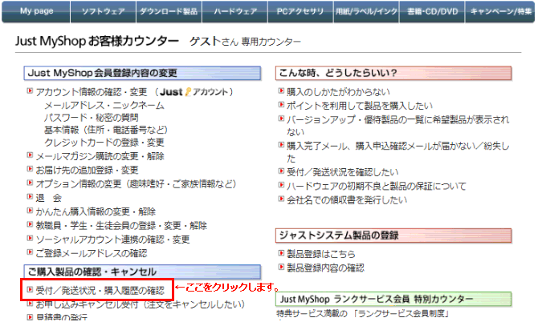
Task: Open お届け先の追加登録・変更
Action: (88, 170)
